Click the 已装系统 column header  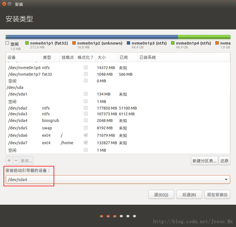[184, 57]
